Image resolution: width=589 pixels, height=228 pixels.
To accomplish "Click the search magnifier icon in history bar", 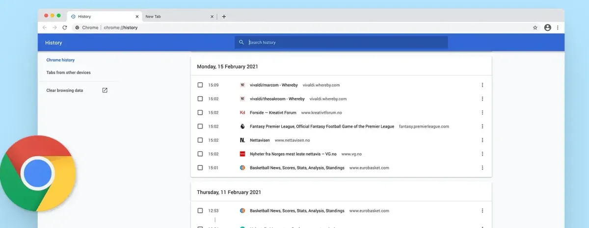I will tap(241, 42).
